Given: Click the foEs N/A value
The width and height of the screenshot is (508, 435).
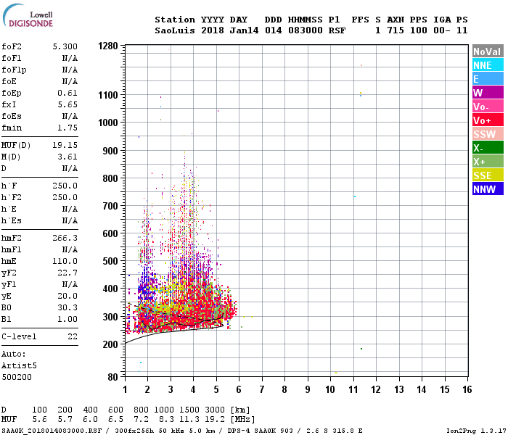Looking at the screenshot, I should pos(70,116).
